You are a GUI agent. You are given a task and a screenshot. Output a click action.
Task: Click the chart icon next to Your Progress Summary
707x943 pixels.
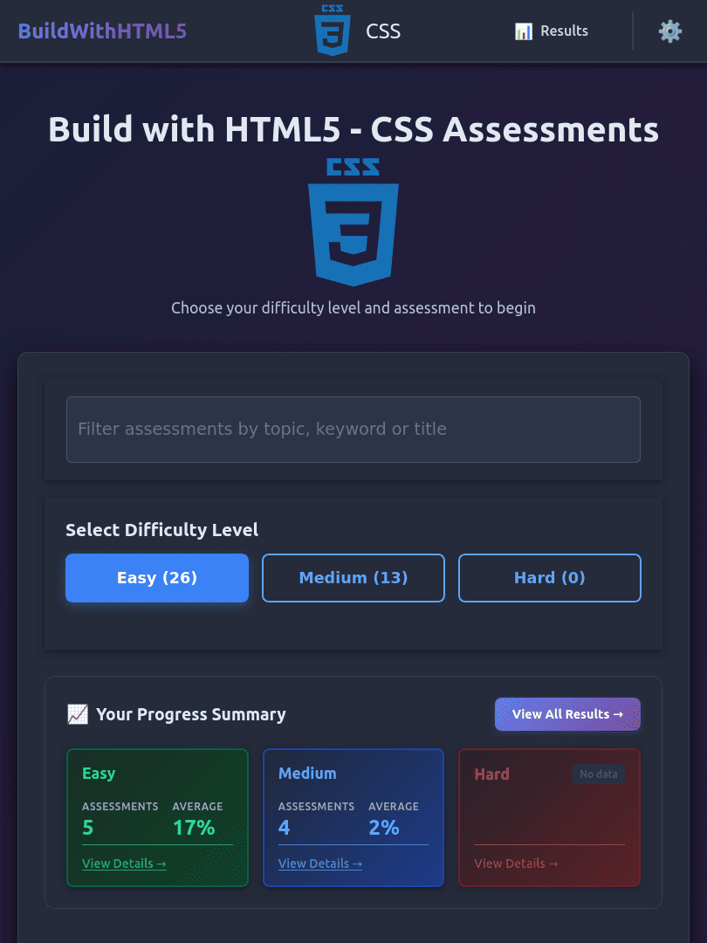78,714
